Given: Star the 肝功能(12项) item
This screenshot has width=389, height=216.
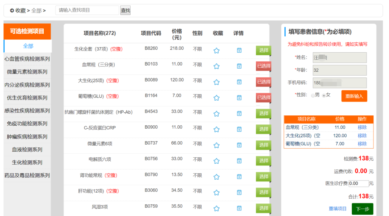Looking at the screenshot, I should [217, 193].
